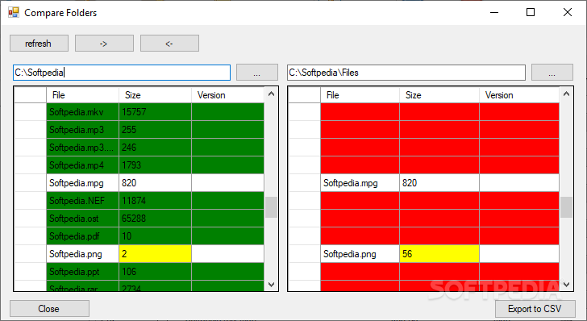Screen dimensions: 587x321
Task: Export comparison with Export to CSV
Action: (x=535, y=309)
